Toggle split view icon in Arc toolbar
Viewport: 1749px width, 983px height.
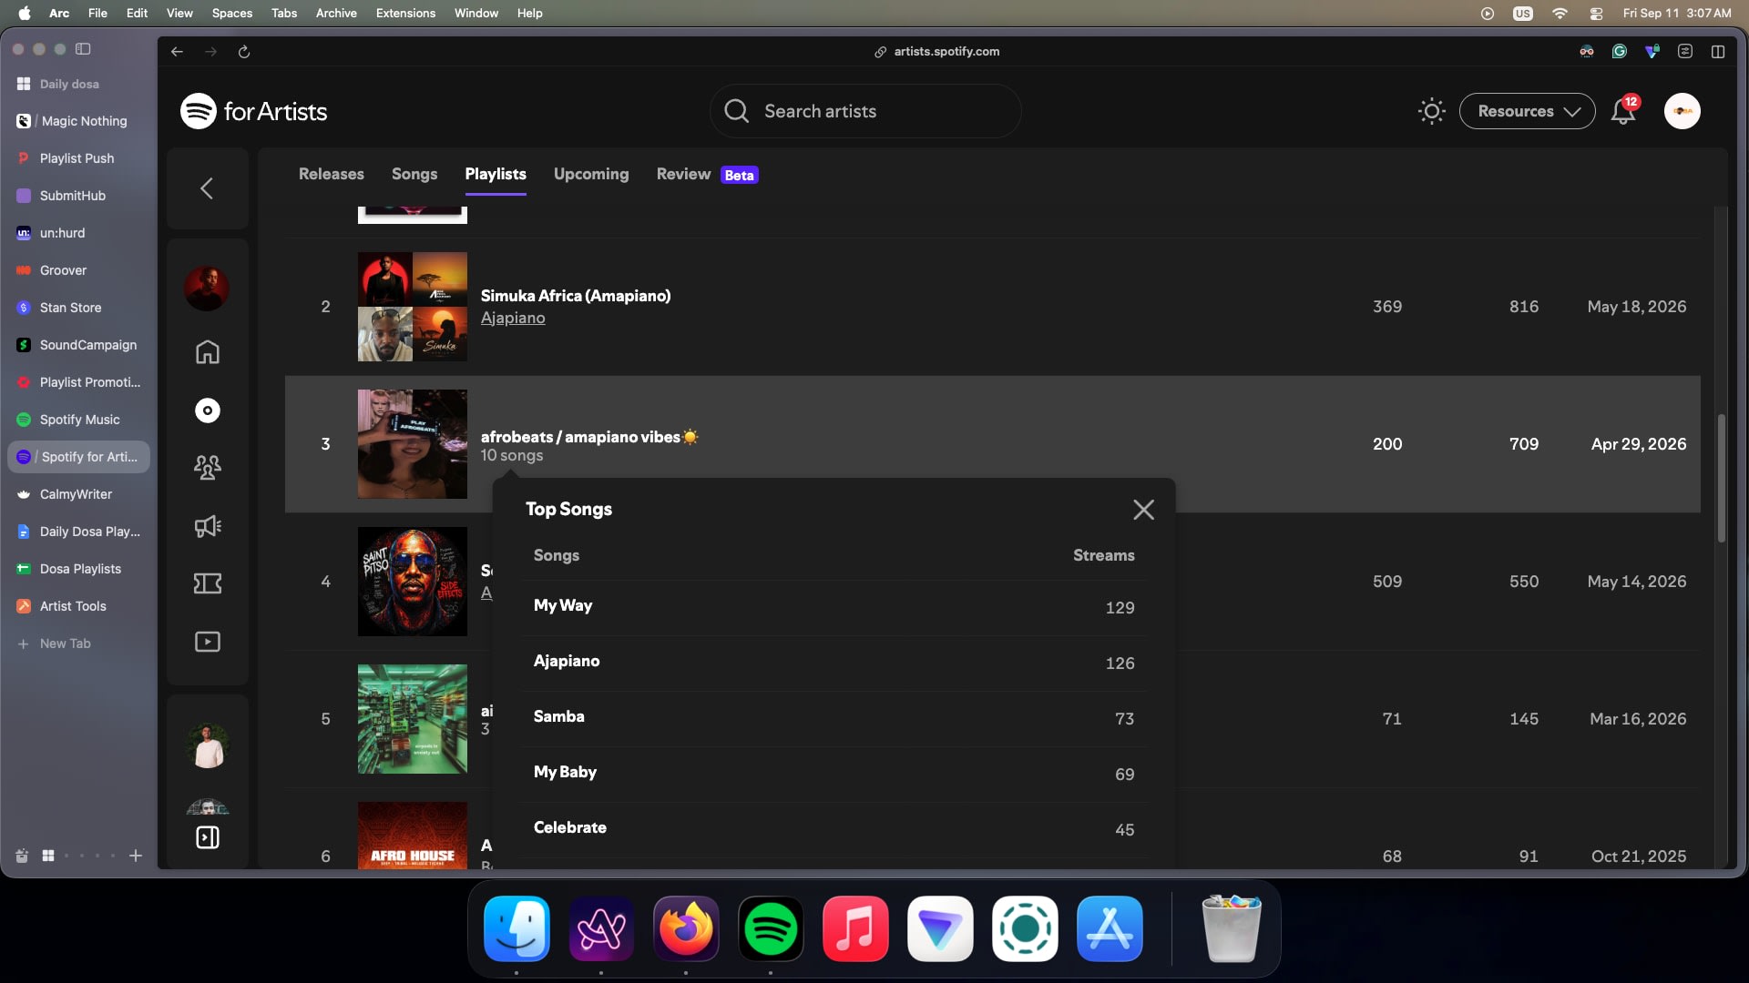point(1718,52)
